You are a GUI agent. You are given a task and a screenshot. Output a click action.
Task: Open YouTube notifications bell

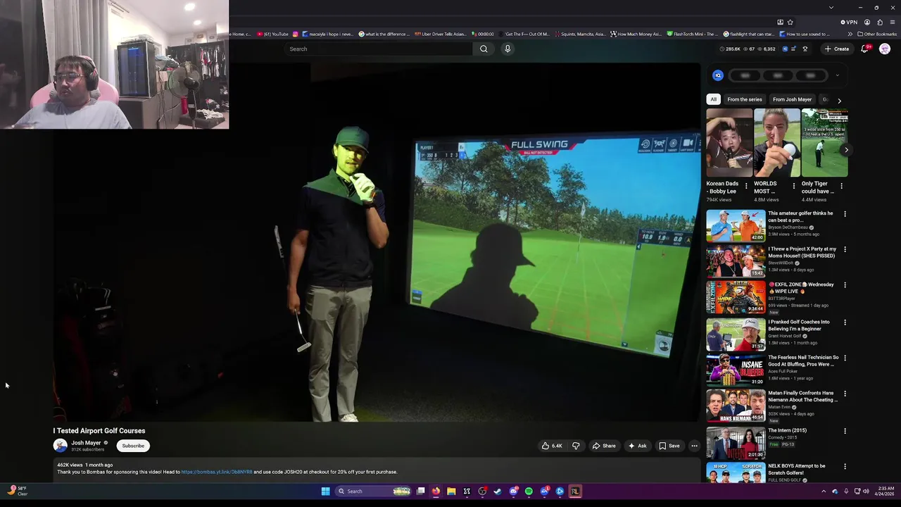tap(865, 49)
